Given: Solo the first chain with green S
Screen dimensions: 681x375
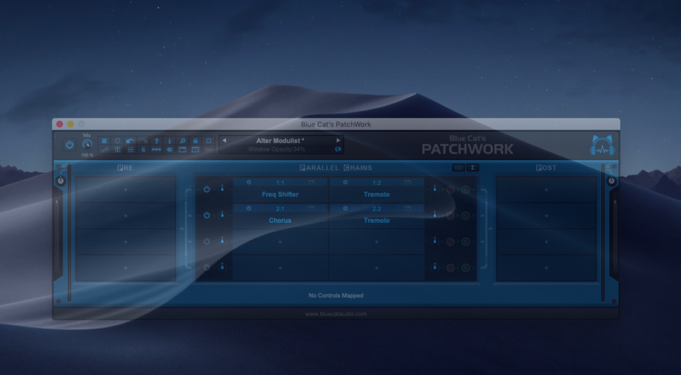Looking at the screenshot, I should tap(466, 189).
